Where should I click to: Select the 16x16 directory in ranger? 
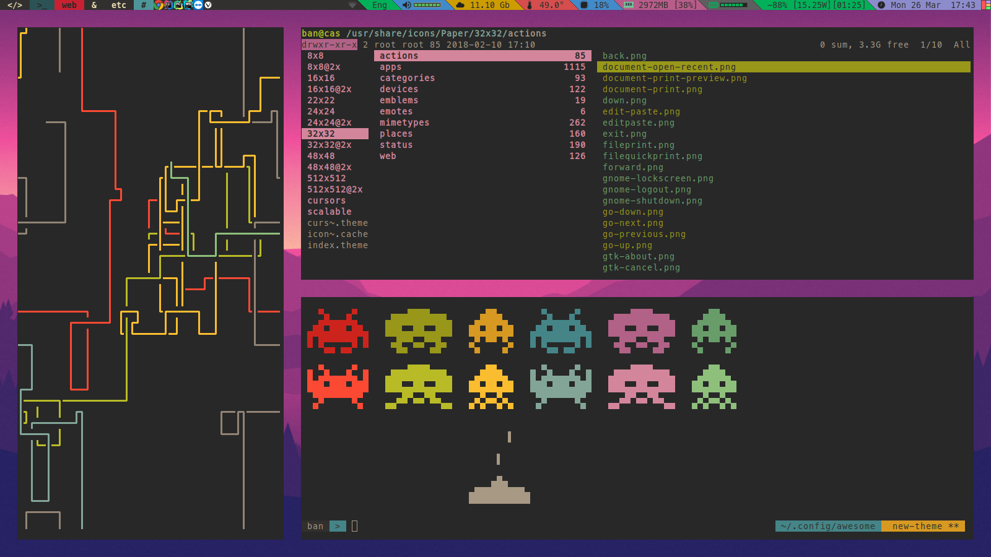pos(321,78)
